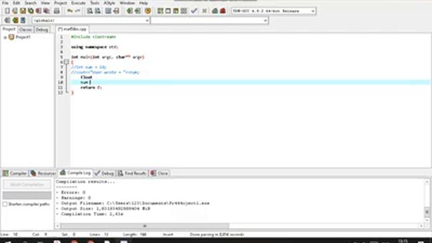The width and height of the screenshot is (432, 243).
Task: Click the Profile Analysis chart icon
Action: [215, 11]
